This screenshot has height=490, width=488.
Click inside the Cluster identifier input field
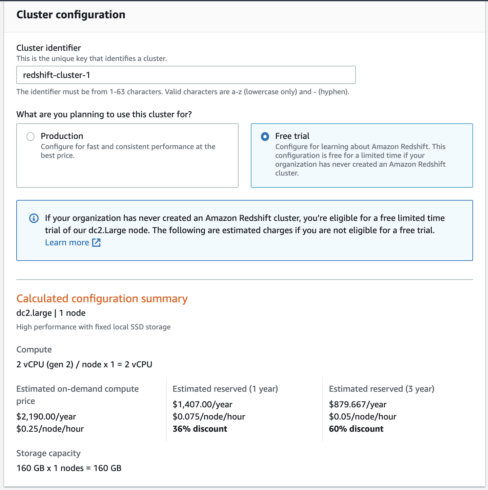(186, 75)
